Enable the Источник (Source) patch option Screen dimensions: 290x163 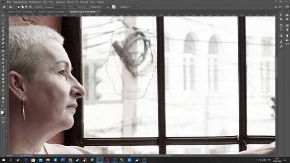(x=71, y=7)
